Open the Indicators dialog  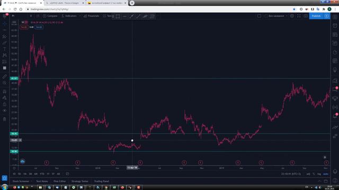[x=69, y=16]
